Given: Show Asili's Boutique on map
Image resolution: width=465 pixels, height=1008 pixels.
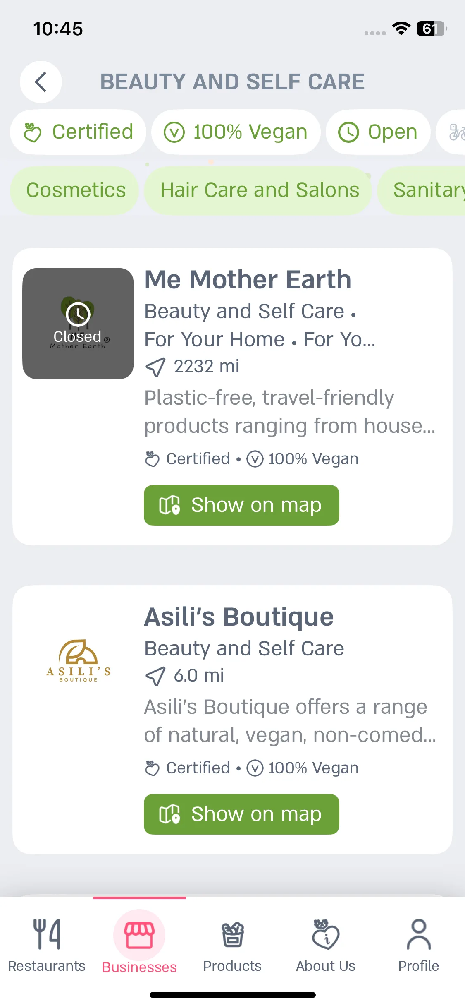Looking at the screenshot, I should (x=241, y=814).
